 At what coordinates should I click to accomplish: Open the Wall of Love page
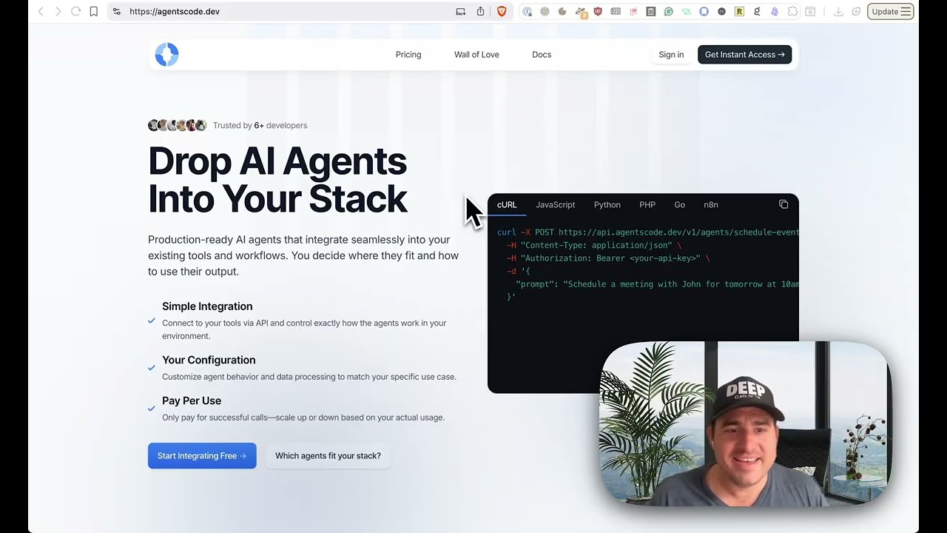tap(476, 54)
